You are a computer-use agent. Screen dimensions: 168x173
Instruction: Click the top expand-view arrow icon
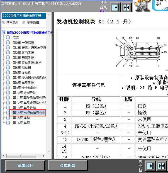pos(115,8)
